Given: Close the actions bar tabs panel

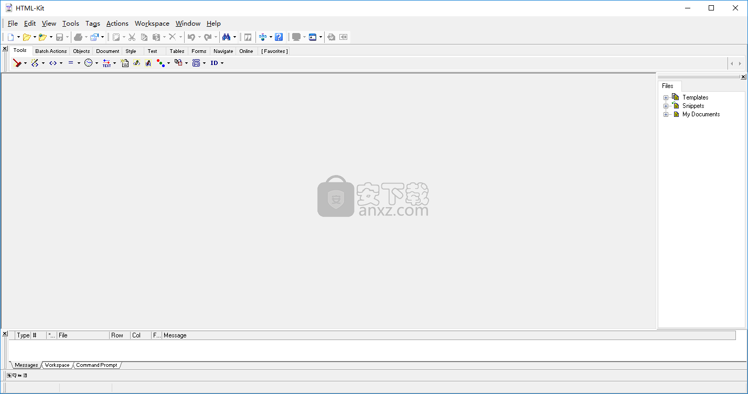Looking at the screenshot, I should click(x=5, y=49).
